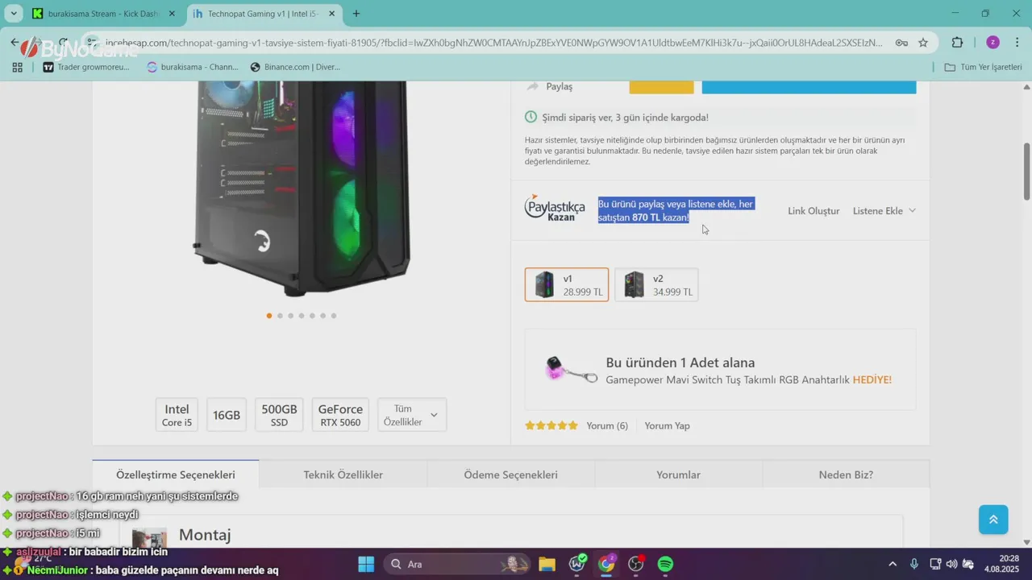This screenshot has width=1032, height=580.
Task: Open the Windows Start menu
Action: coord(366,564)
